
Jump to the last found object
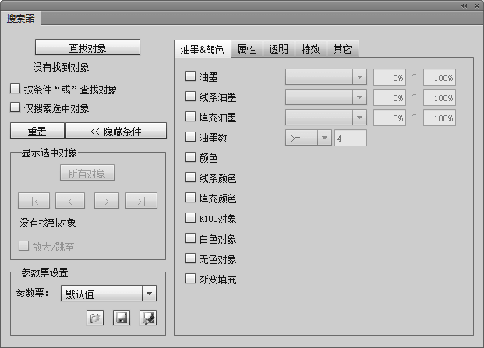141,201
